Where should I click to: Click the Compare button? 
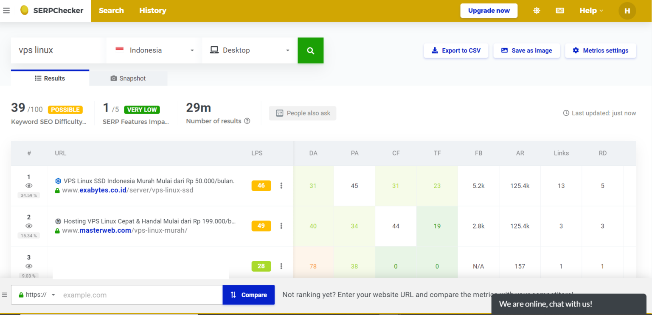(x=249, y=295)
